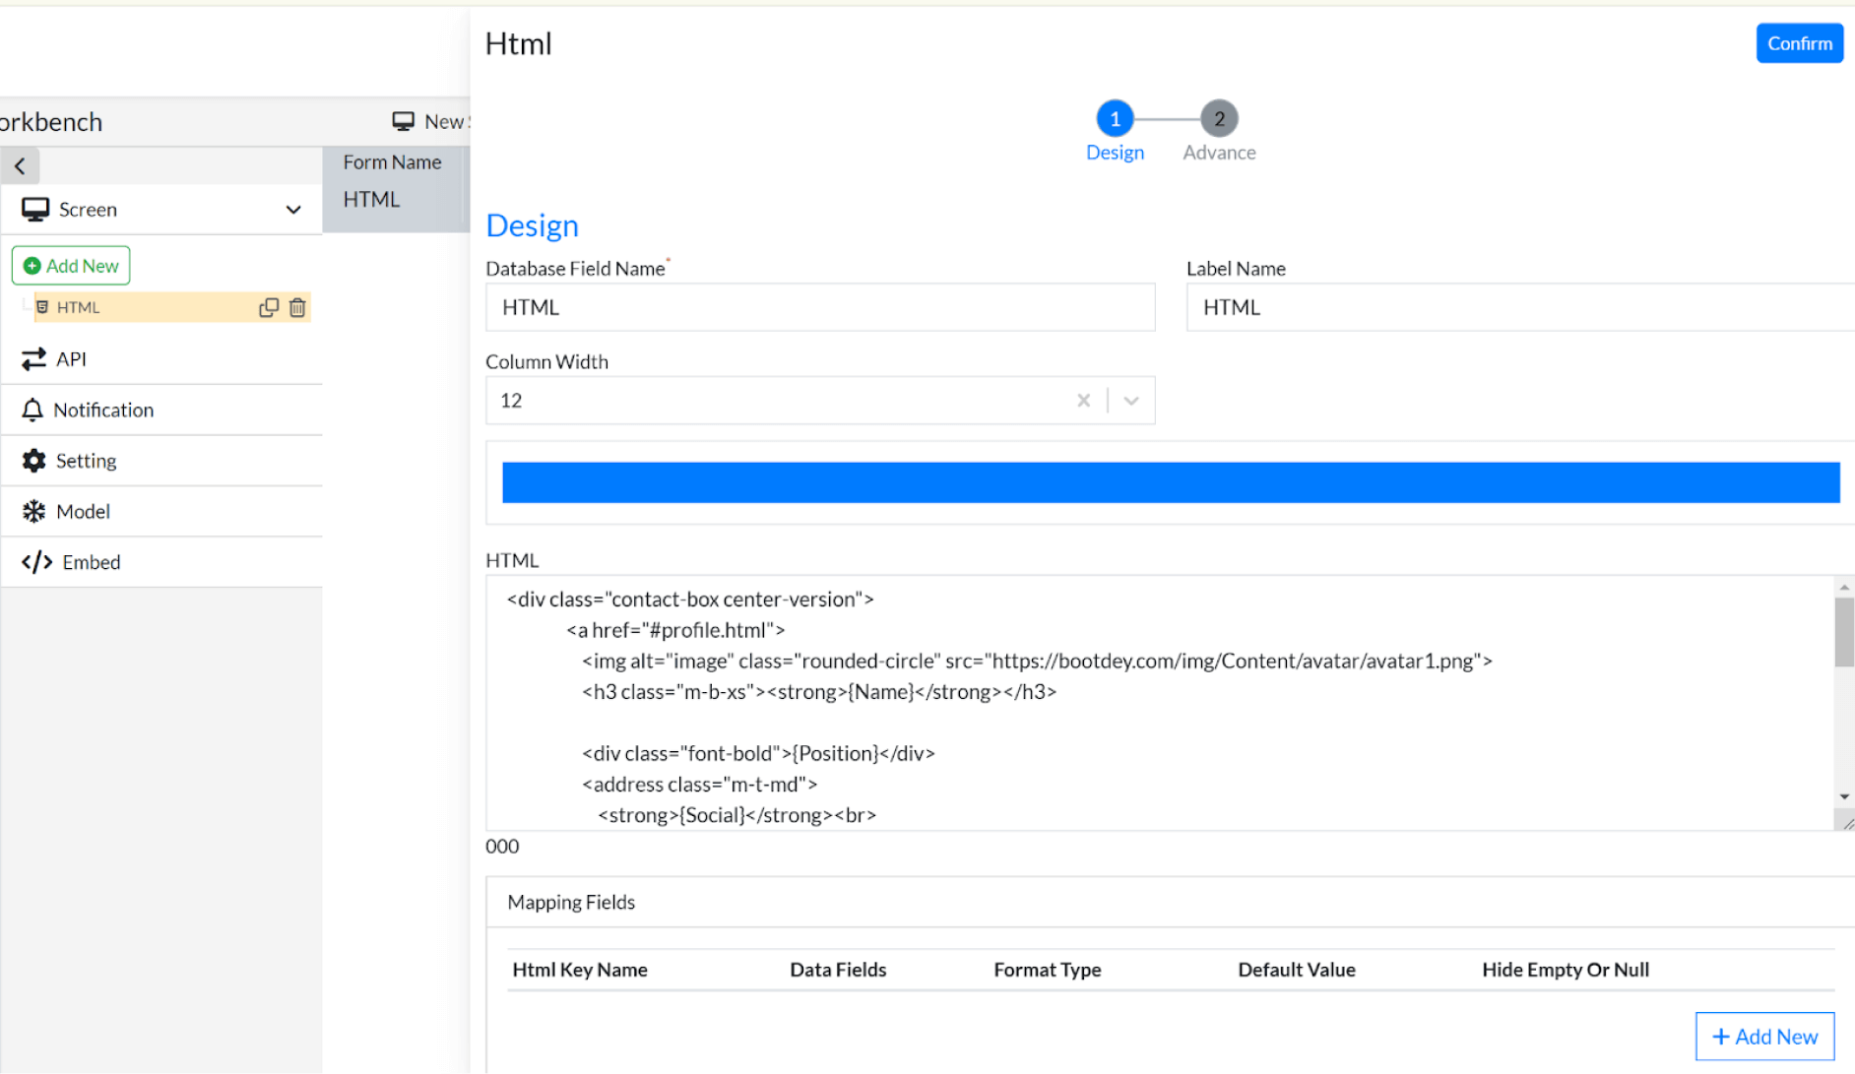Click the duplicate icon on HTML item
Image resolution: width=1855 pixels, height=1074 pixels.
268,308
